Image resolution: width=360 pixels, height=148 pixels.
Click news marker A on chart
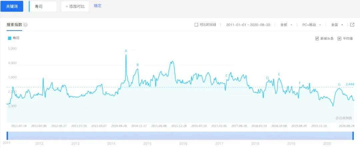coord(126,51)
